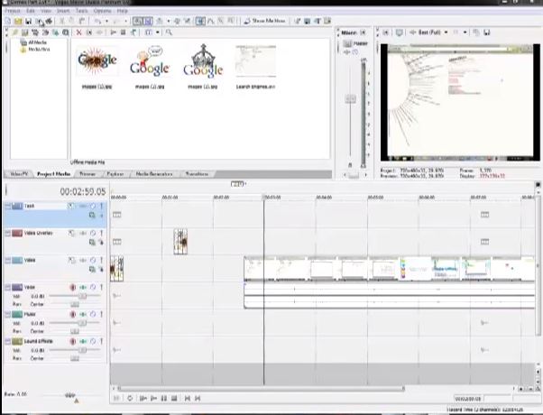This screenshot has width=543, height=415.
Task: Click the Undo arrow icon
Action: (97, 21)
